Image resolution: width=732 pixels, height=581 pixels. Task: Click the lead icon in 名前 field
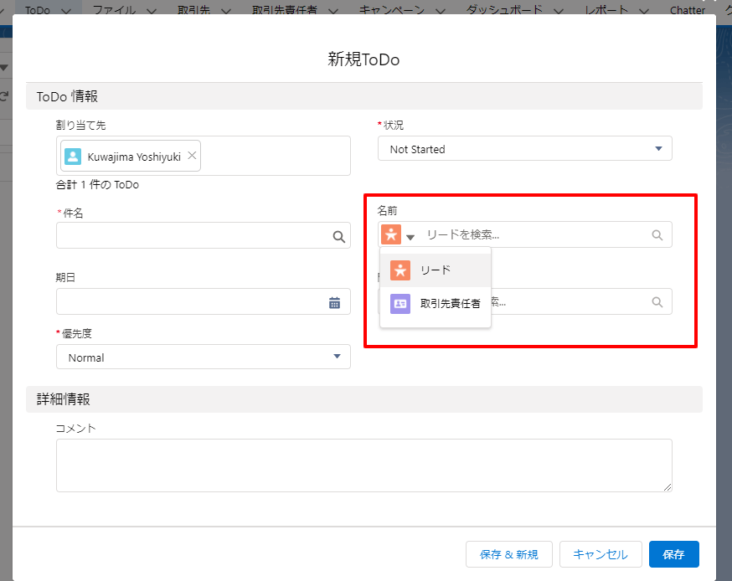pyautogui.click(x=391, y=234)
